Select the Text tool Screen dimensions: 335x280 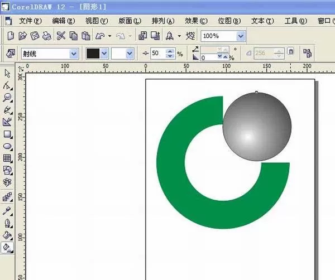[7, 182]
